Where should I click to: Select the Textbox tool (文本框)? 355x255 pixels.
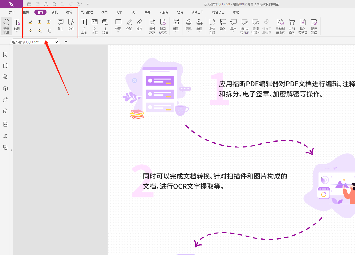point(95,27)
